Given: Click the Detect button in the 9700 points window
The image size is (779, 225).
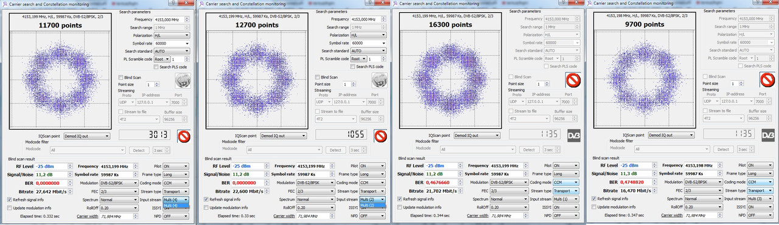Looking at the screenshot, I should (724, 150).
